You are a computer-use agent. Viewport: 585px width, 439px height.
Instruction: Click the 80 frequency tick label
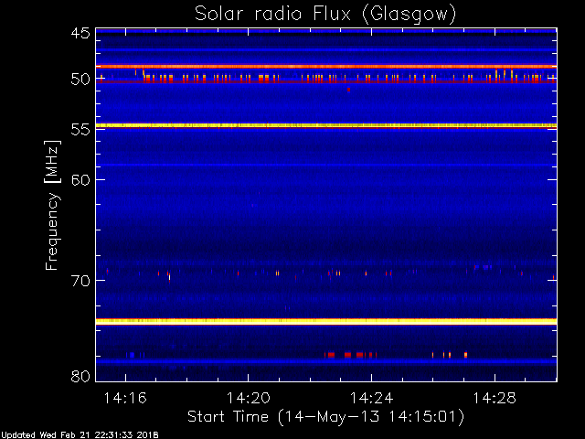(80, 376)
